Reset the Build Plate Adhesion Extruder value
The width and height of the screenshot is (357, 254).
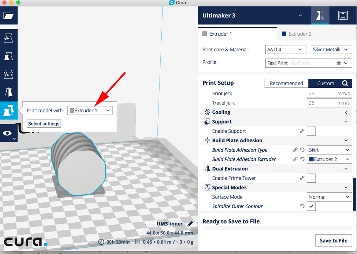[x=302, y=159]
